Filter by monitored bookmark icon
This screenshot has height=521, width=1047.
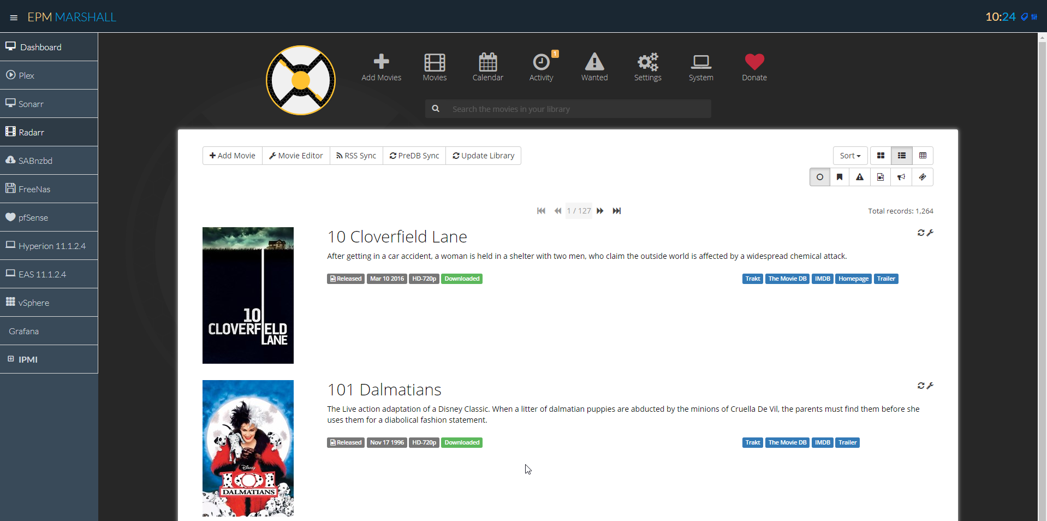(x=840, y=177)
